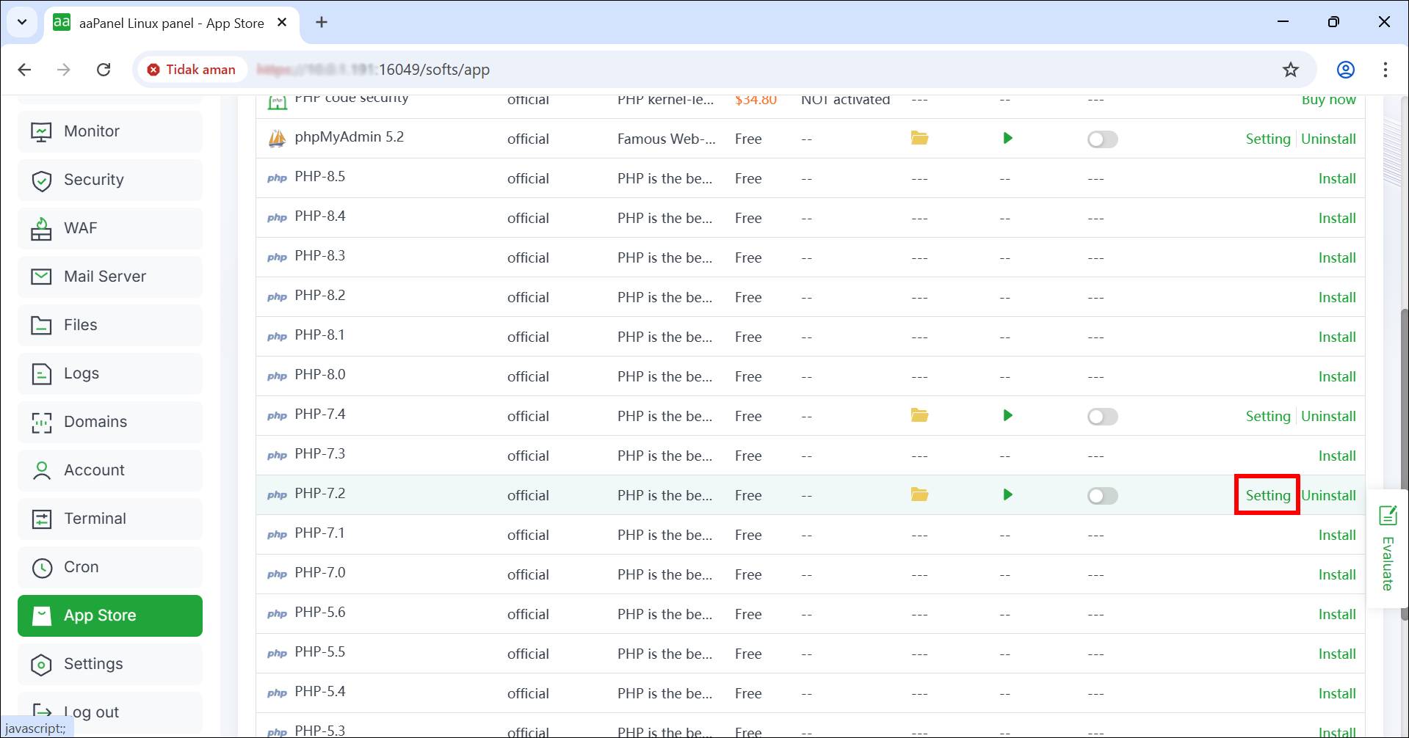Enable the PHP-7.4 display toggle
The height and width of the screenshot is (738, 1409).
pyautogui.click(x=1102, y=417)
